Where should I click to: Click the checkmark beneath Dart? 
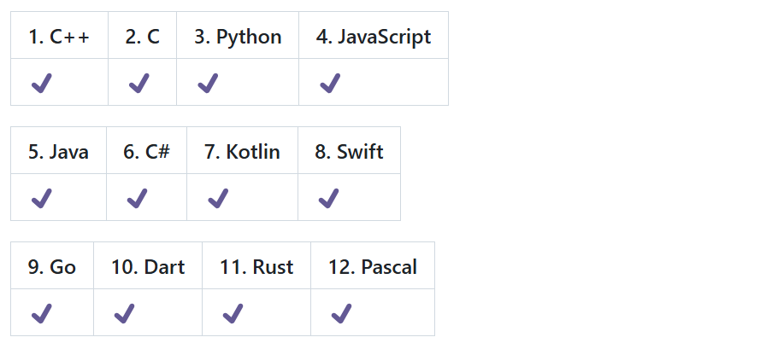(125, 313)
